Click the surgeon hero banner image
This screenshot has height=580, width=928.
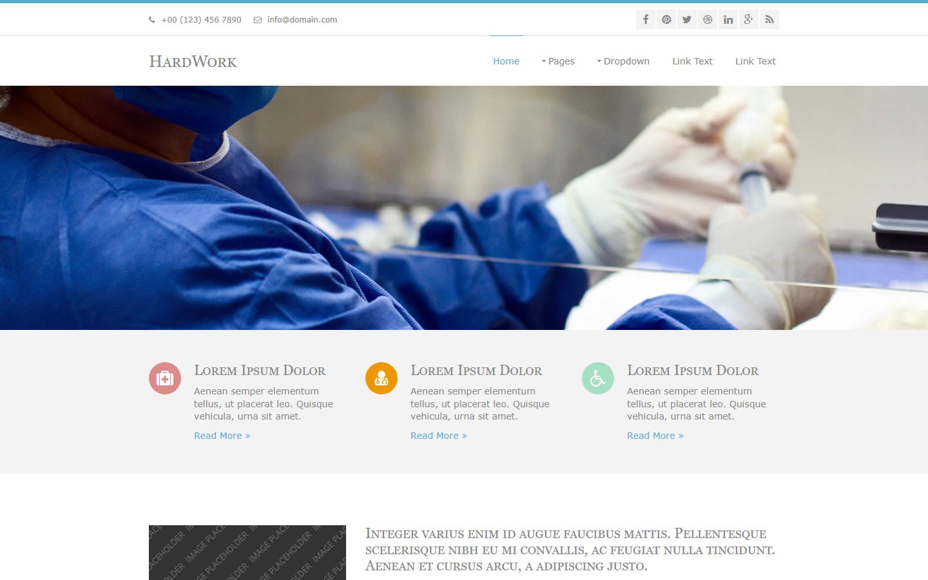click(464, 208)
